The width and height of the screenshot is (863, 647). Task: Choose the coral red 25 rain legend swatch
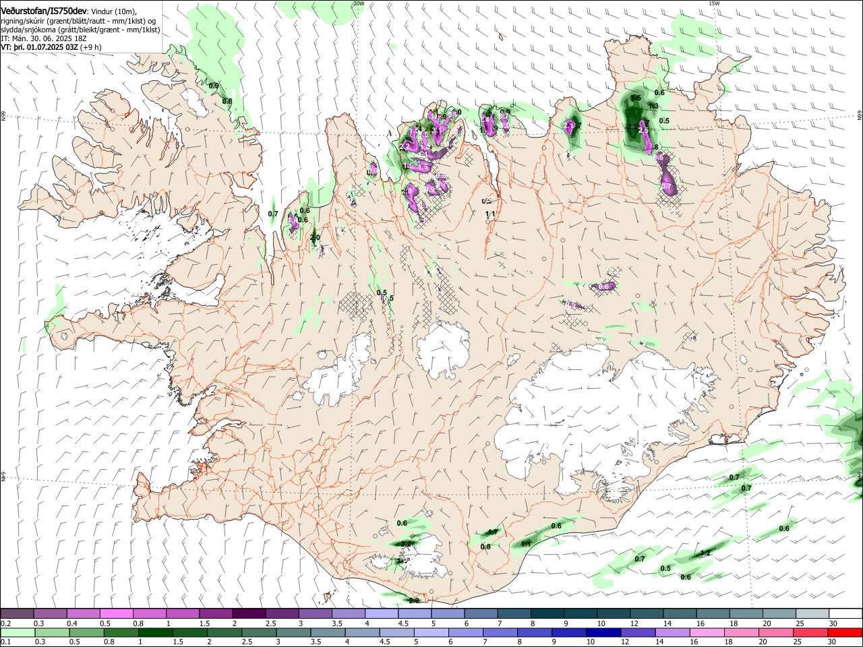coord(810,632)
